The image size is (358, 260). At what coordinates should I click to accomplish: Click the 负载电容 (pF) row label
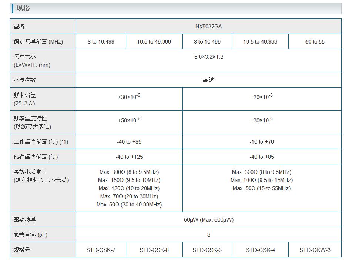coord(31,235)
